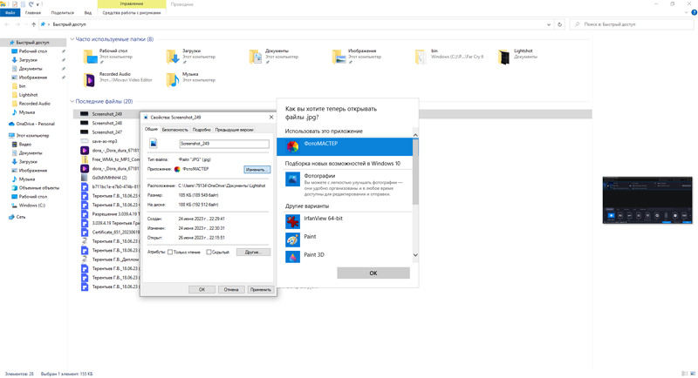This screenshot has width=698, height=378.
Task: Pick IrfanView 64-bit from other options
Action: click(x=345, y=220)
